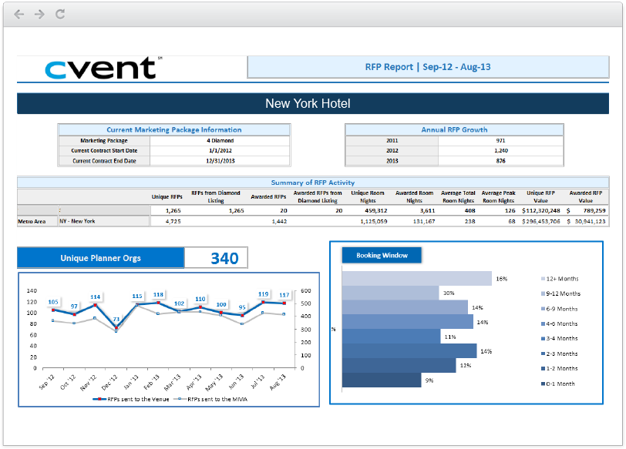626x449 pixels.
Task: Click the RFP Report Sep-12 - Aug-13 title
Action: pos(428,67)
